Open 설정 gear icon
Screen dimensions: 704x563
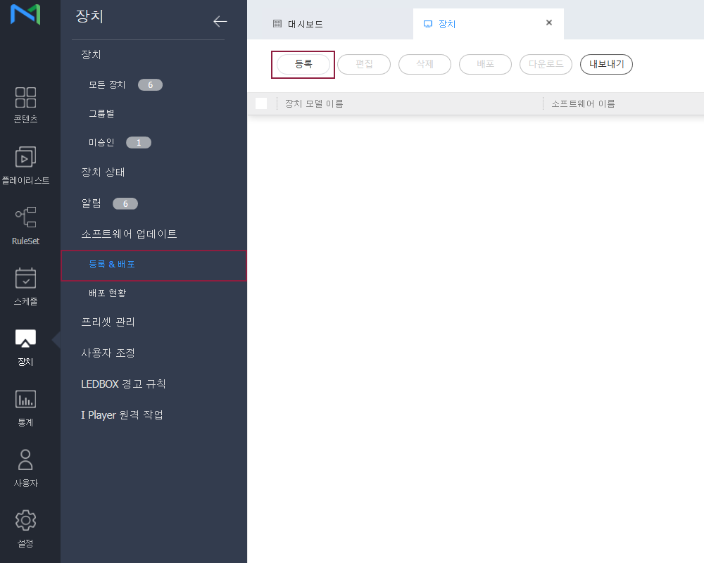tap(25, 521)
